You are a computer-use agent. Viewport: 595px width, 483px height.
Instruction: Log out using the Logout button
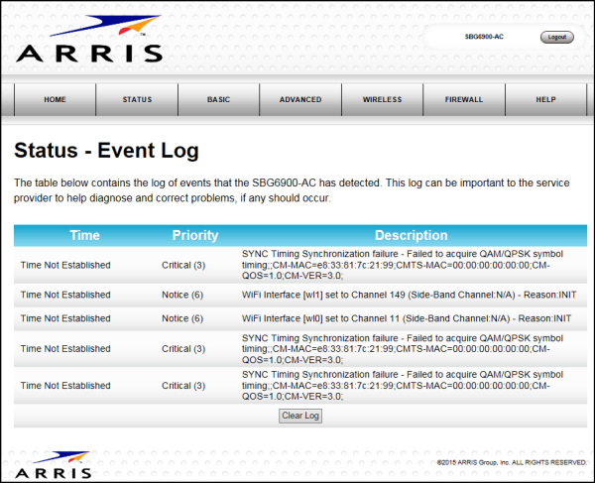click(x=556, y=37)
